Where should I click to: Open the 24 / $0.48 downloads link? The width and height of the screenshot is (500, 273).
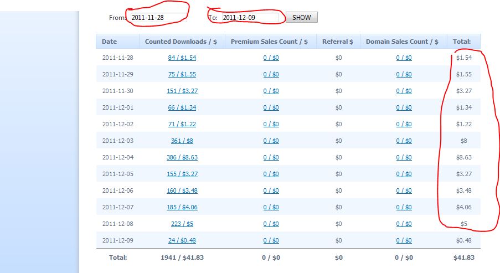(182, 240)
